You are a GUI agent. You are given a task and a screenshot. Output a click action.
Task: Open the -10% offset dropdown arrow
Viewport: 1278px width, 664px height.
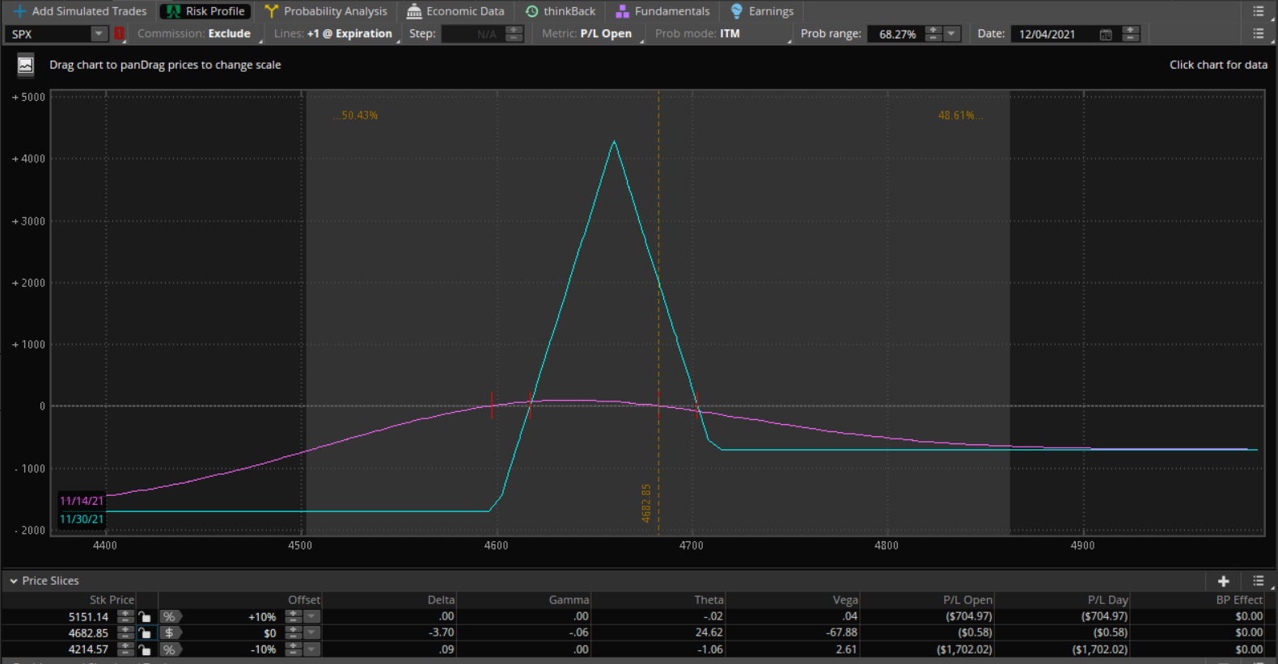[311, 649]
